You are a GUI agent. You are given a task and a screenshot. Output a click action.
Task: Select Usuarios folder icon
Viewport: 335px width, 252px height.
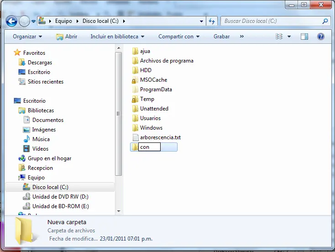[135, 118]
